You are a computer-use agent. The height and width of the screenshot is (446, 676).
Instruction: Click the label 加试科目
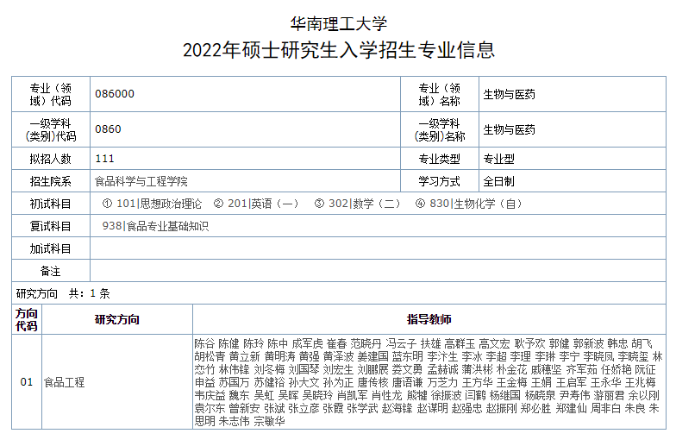click(50, 248)
